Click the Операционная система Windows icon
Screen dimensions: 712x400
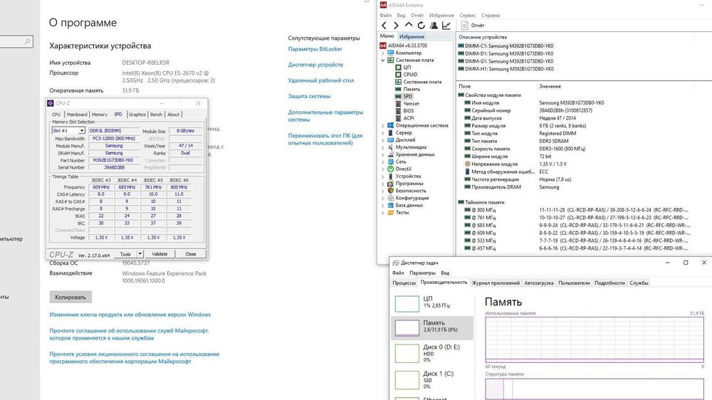[x=390, y=125]
